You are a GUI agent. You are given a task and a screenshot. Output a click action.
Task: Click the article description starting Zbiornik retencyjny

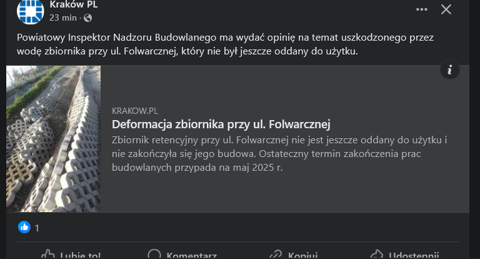click(279, 153)
